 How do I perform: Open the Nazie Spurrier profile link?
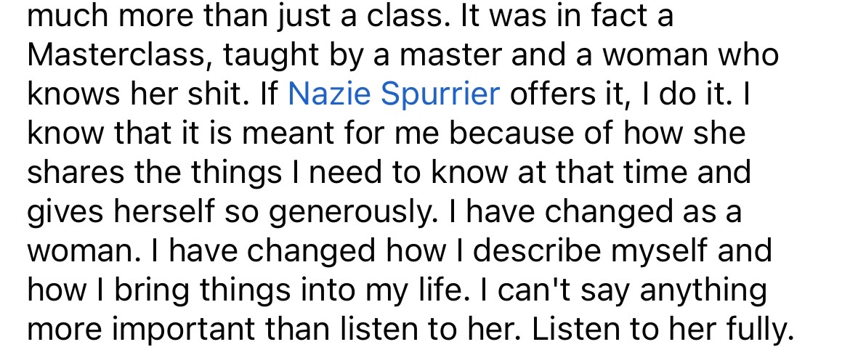pyautogui.click(x=394, y=95)
